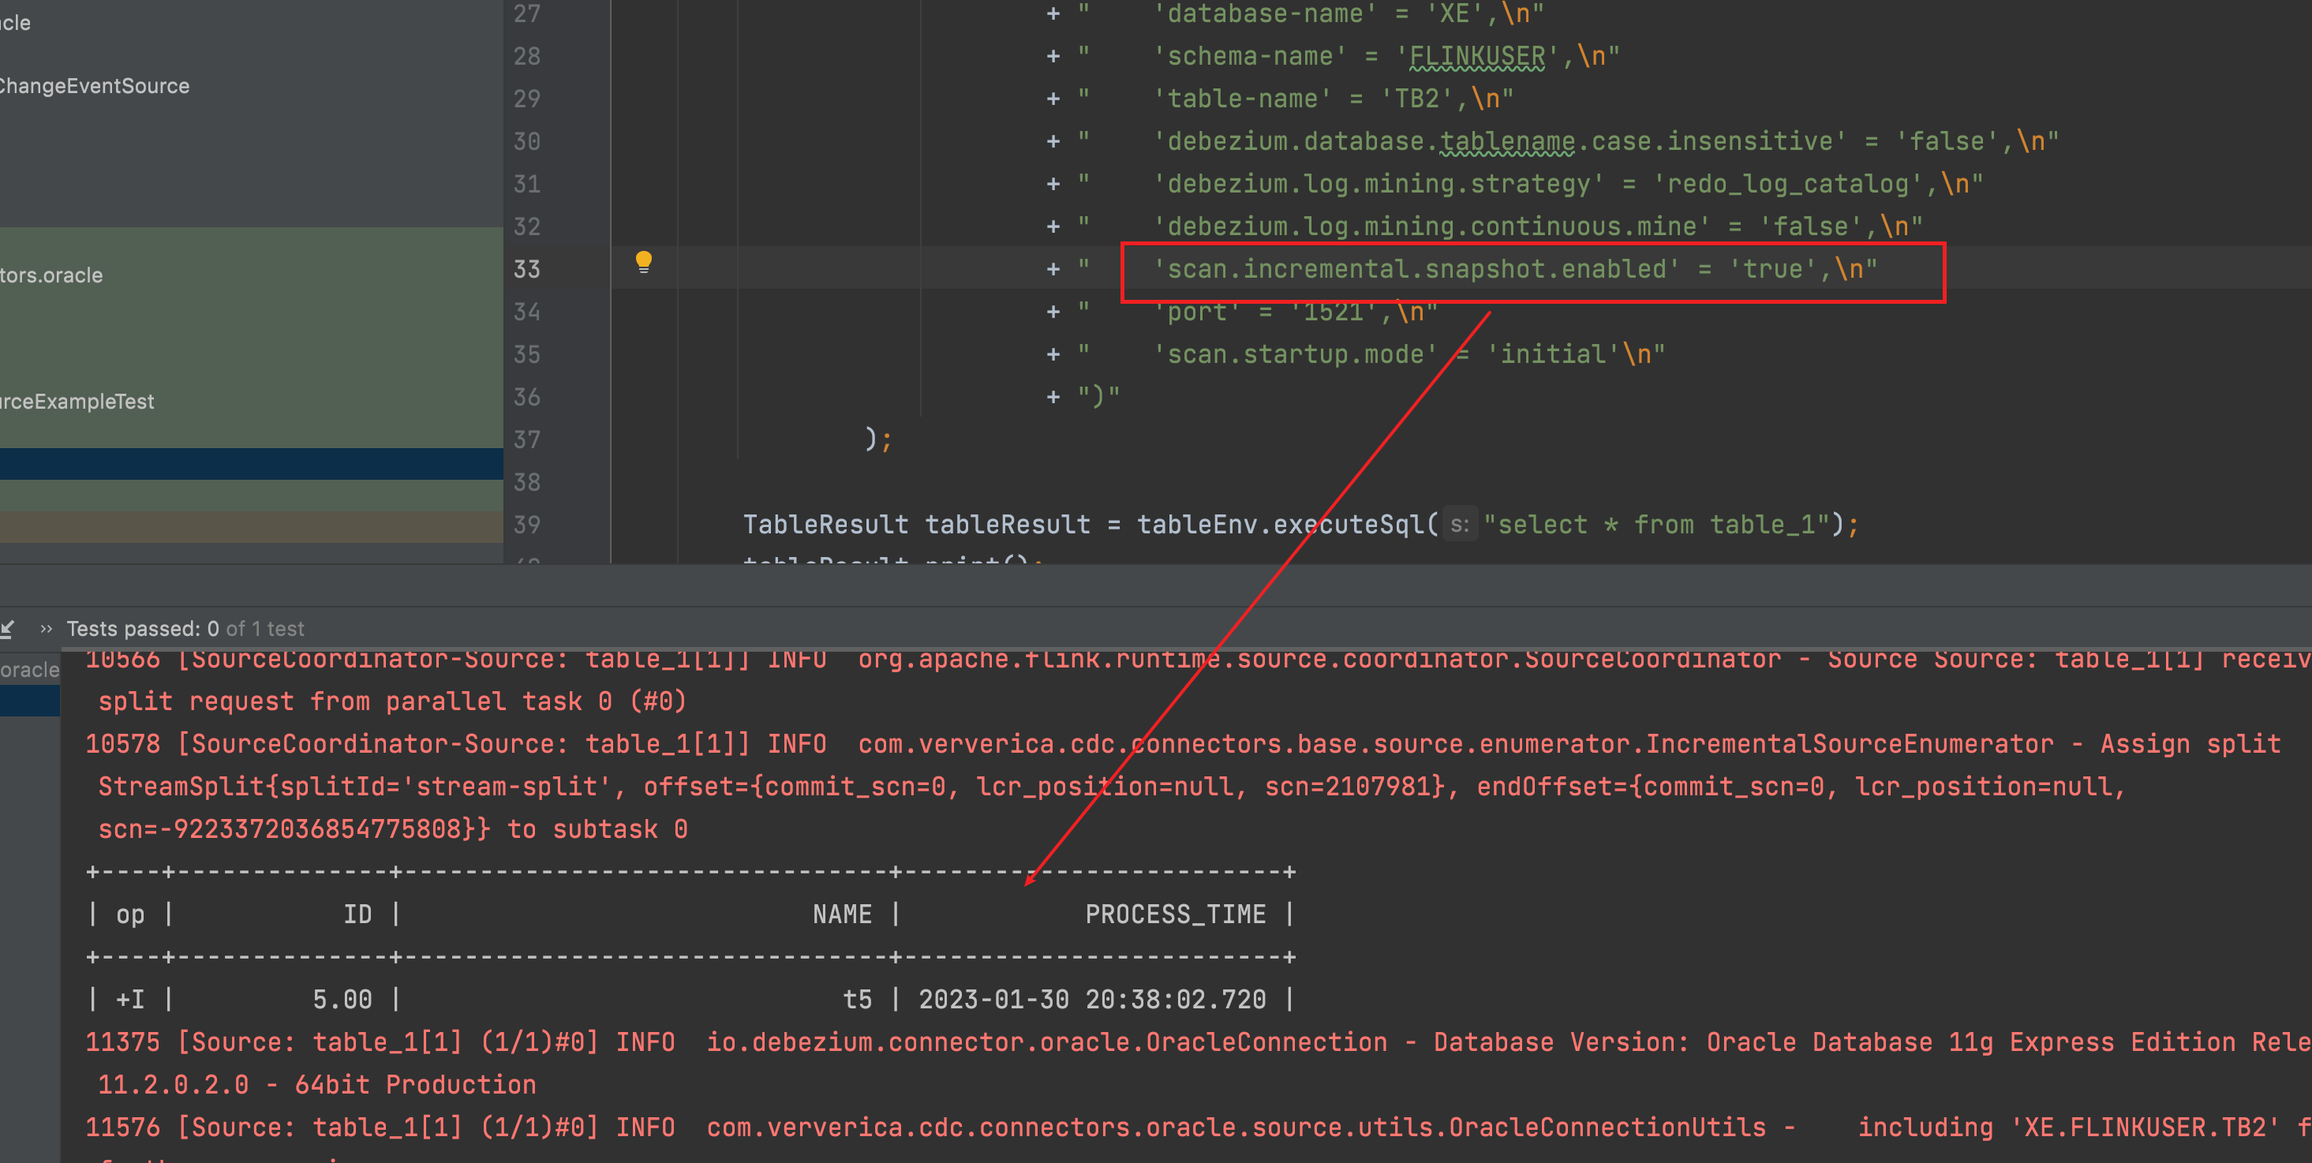Click the lightbulb intention icon on line 33
The image size is (2312, 1163).
click(645, 261)
